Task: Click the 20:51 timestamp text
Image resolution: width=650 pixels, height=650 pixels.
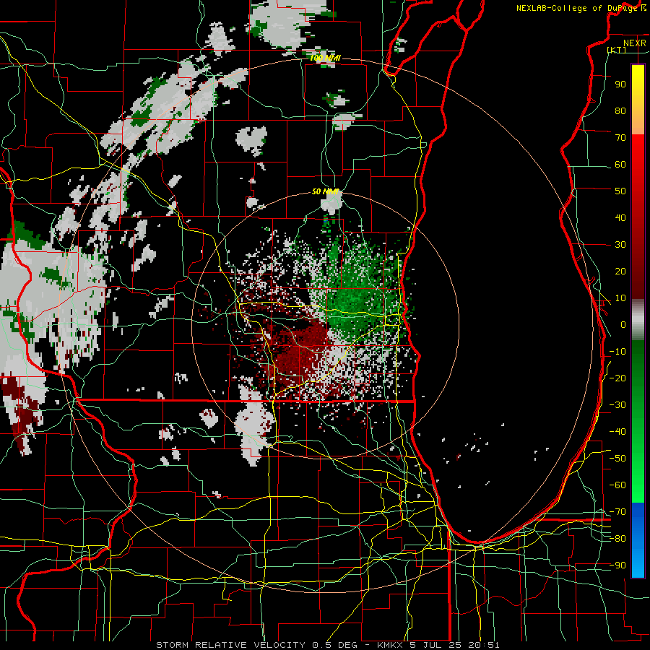Action: [484, 645]
